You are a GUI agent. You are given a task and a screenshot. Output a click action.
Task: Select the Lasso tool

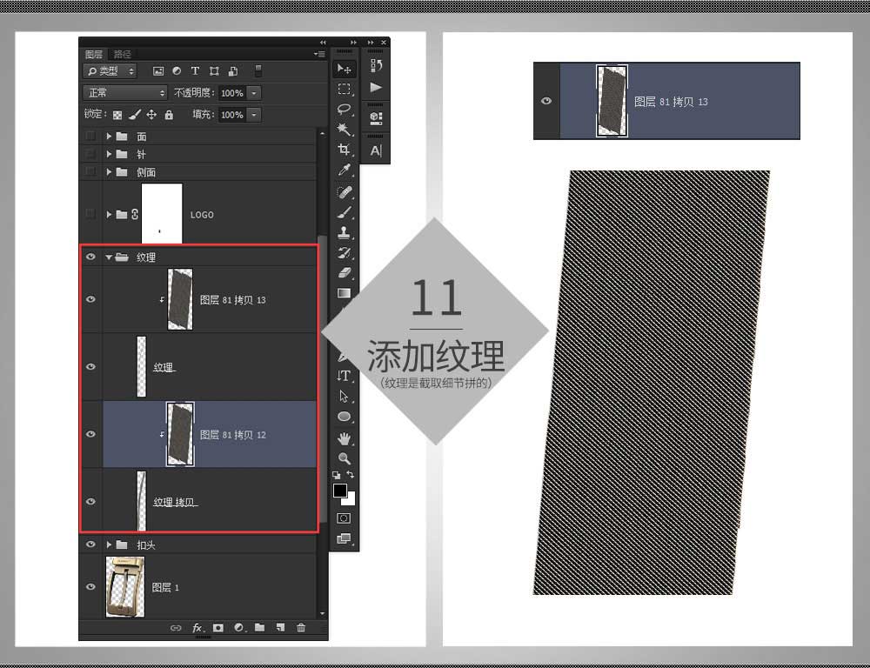[344, 110]
